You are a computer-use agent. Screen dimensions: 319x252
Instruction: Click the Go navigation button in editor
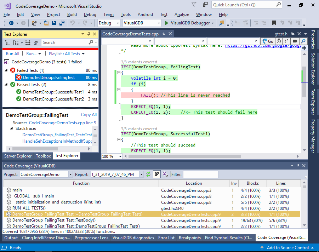point(268,41)
